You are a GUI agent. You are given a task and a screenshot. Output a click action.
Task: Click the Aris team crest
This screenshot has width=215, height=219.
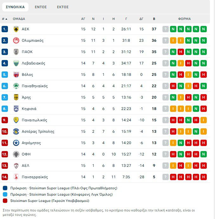[16, 97]
